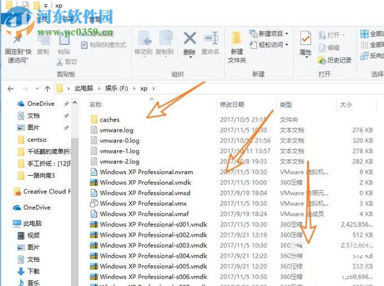Screen dimensions: 384x286
Task: Expand chevron after 此电脑 breadcrumb
Action: [x=99, y=88]
